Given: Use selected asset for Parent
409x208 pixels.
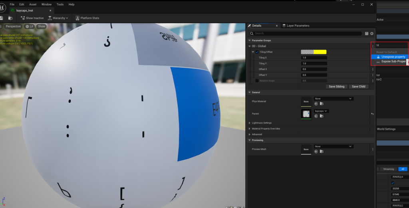Looking at the screenshot, I should [316, 116].
